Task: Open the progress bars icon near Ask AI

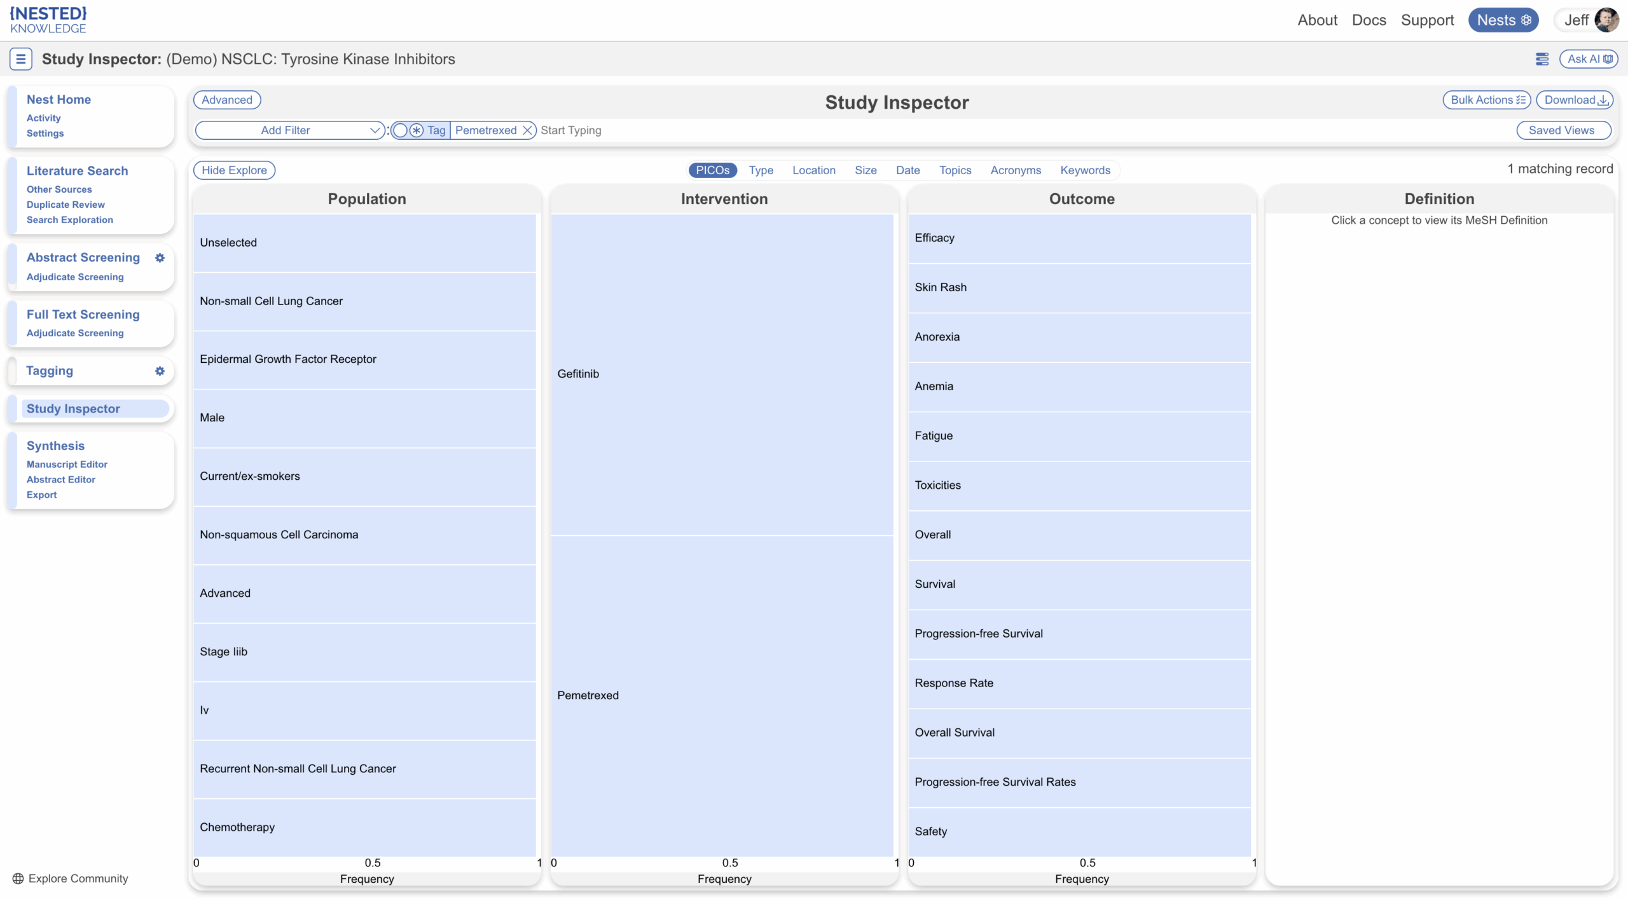Action: (1542, 59)
